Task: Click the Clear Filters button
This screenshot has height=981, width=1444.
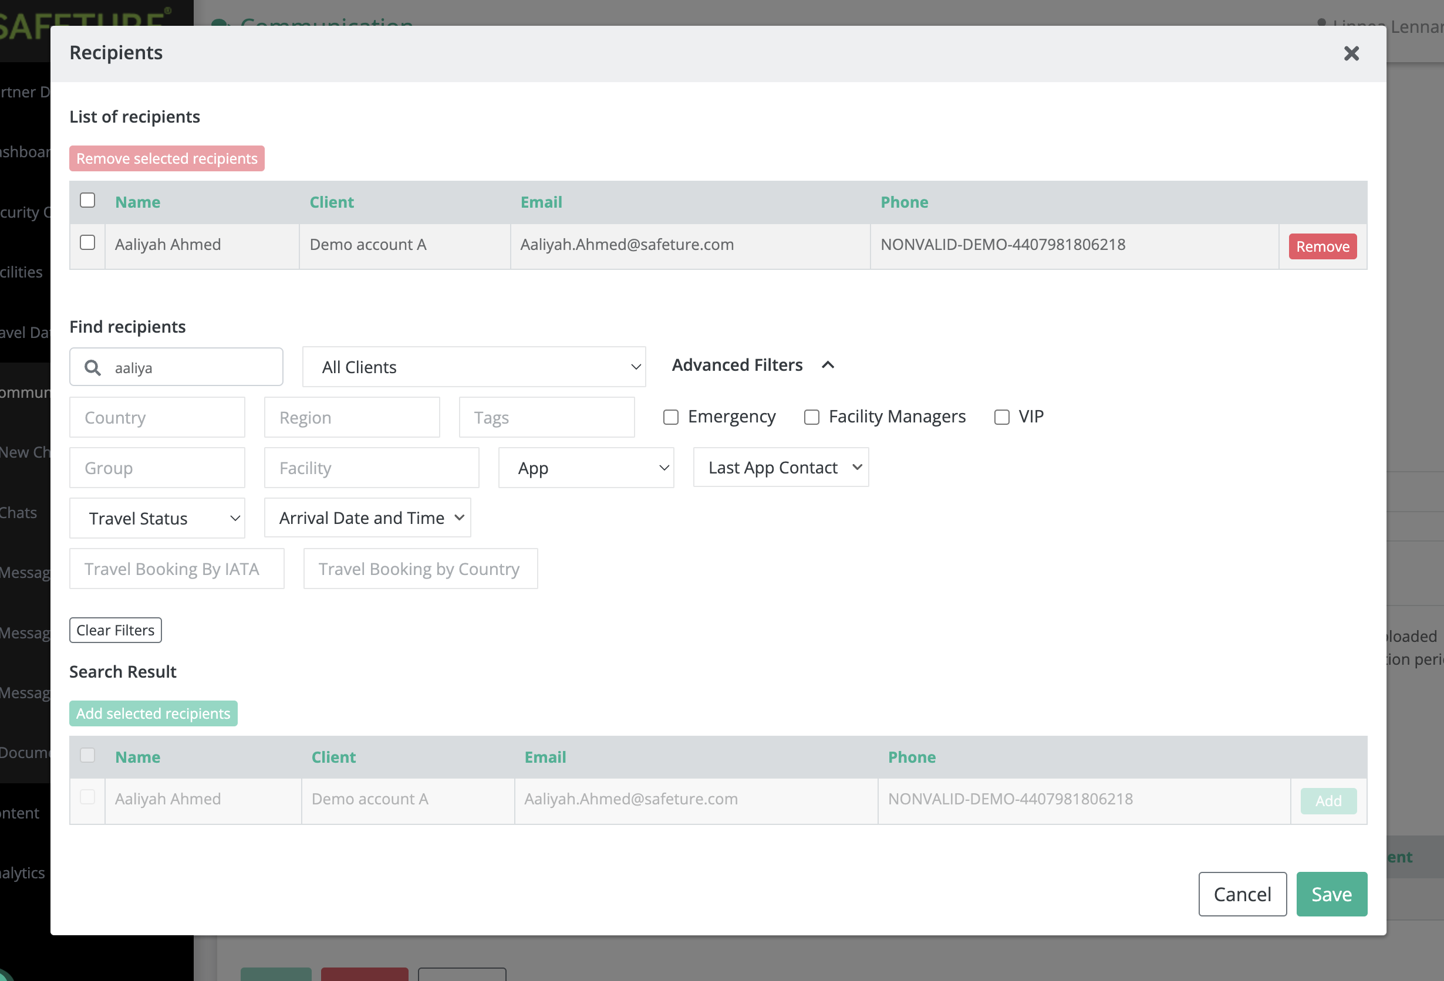Action: (x=116, y=630)
